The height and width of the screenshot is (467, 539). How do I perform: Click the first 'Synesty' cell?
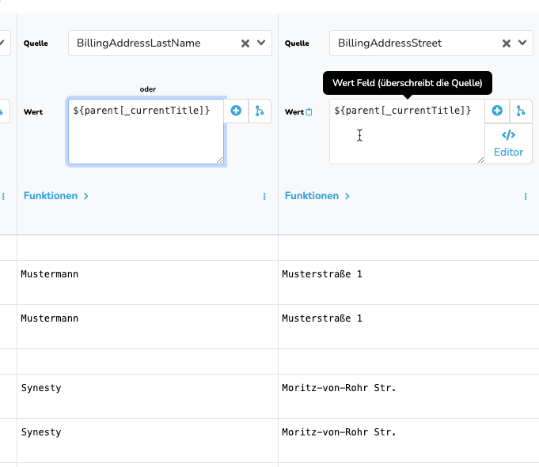[x=147, y=397]
